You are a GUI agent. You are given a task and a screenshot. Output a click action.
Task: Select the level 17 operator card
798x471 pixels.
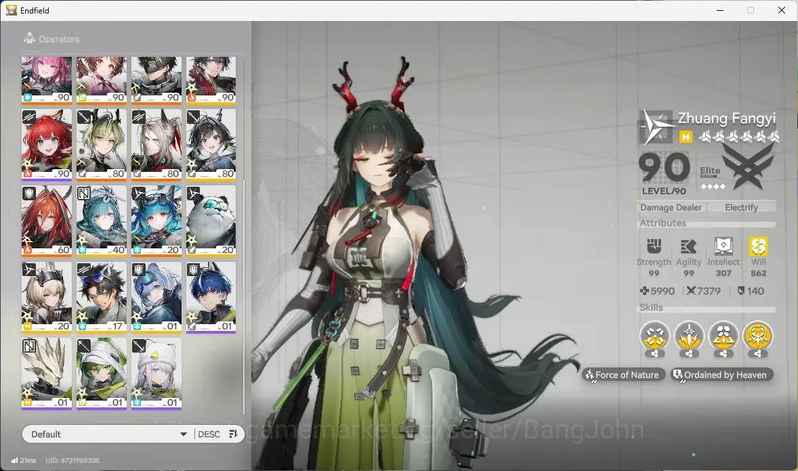click(102, 298)
